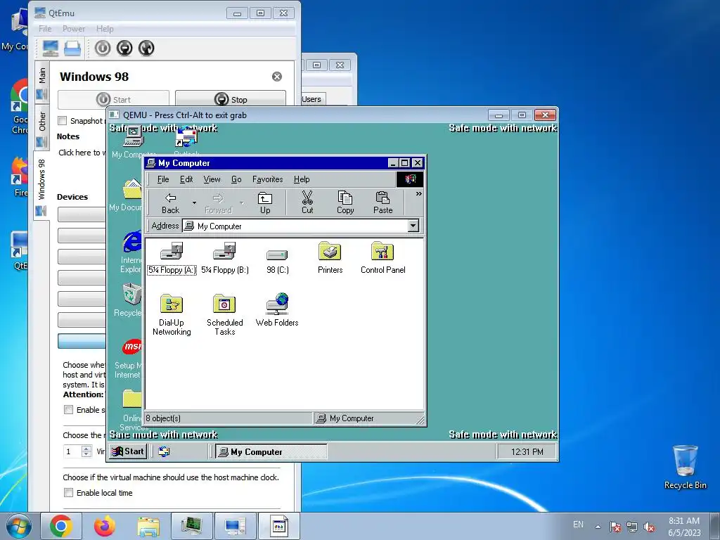720x540 pixels.
Task: Select My Computer icon on Windows 98 desktop
Action: point(133,141)
